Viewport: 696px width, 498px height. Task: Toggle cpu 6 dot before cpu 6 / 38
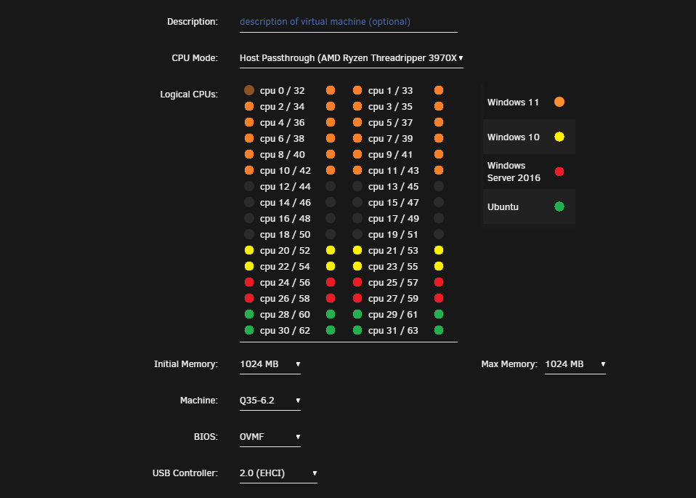tap(249, 139)
